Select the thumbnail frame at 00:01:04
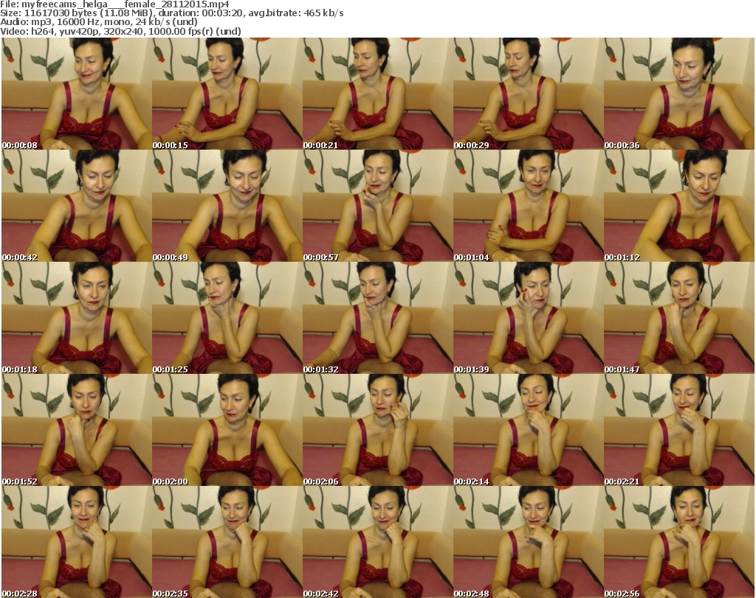This screenshot has width=756, height=598. tap(529, 206)
